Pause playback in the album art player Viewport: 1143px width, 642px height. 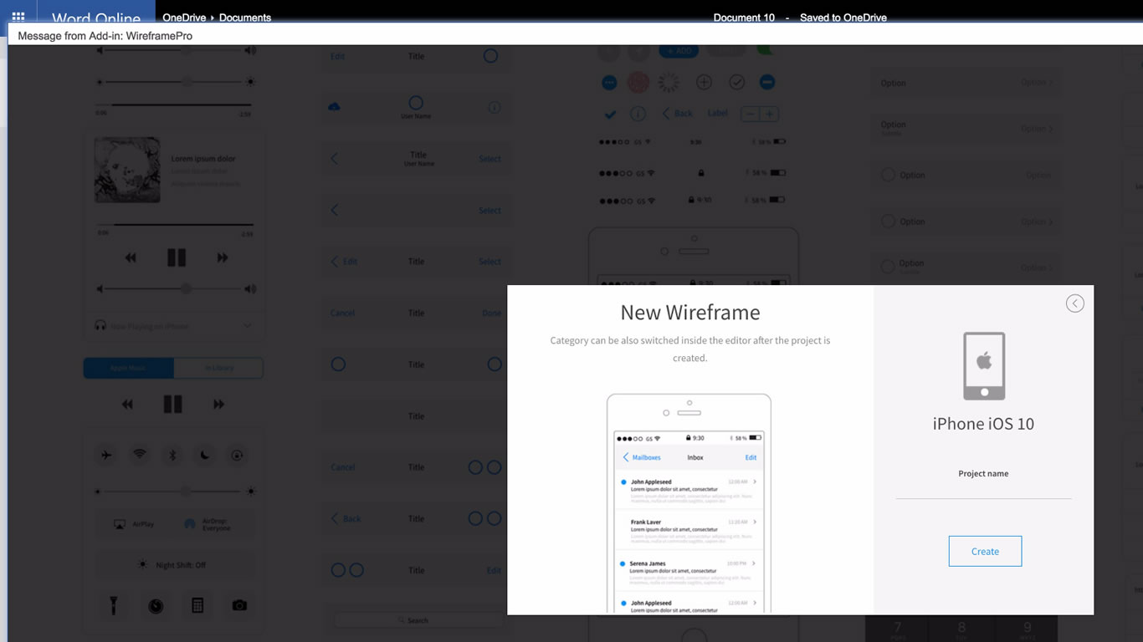(177, 257)
